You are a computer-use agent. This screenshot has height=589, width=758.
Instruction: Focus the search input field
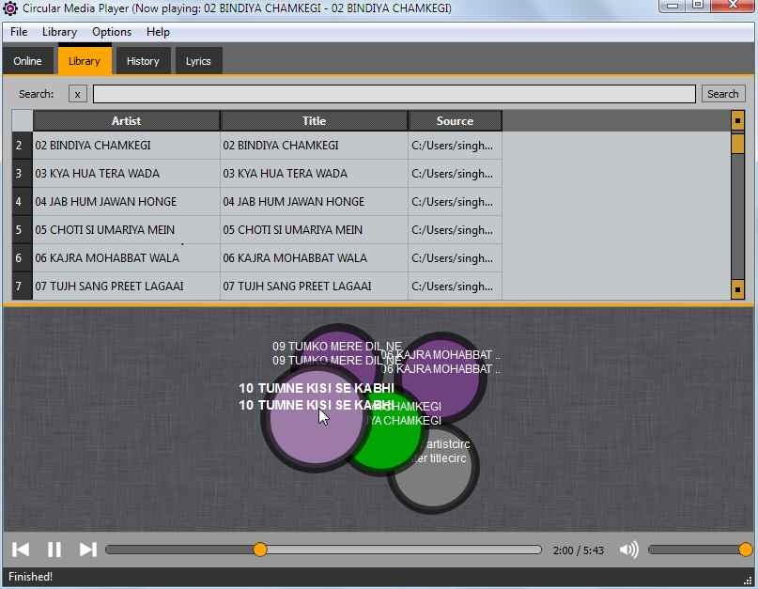point(394,94)
